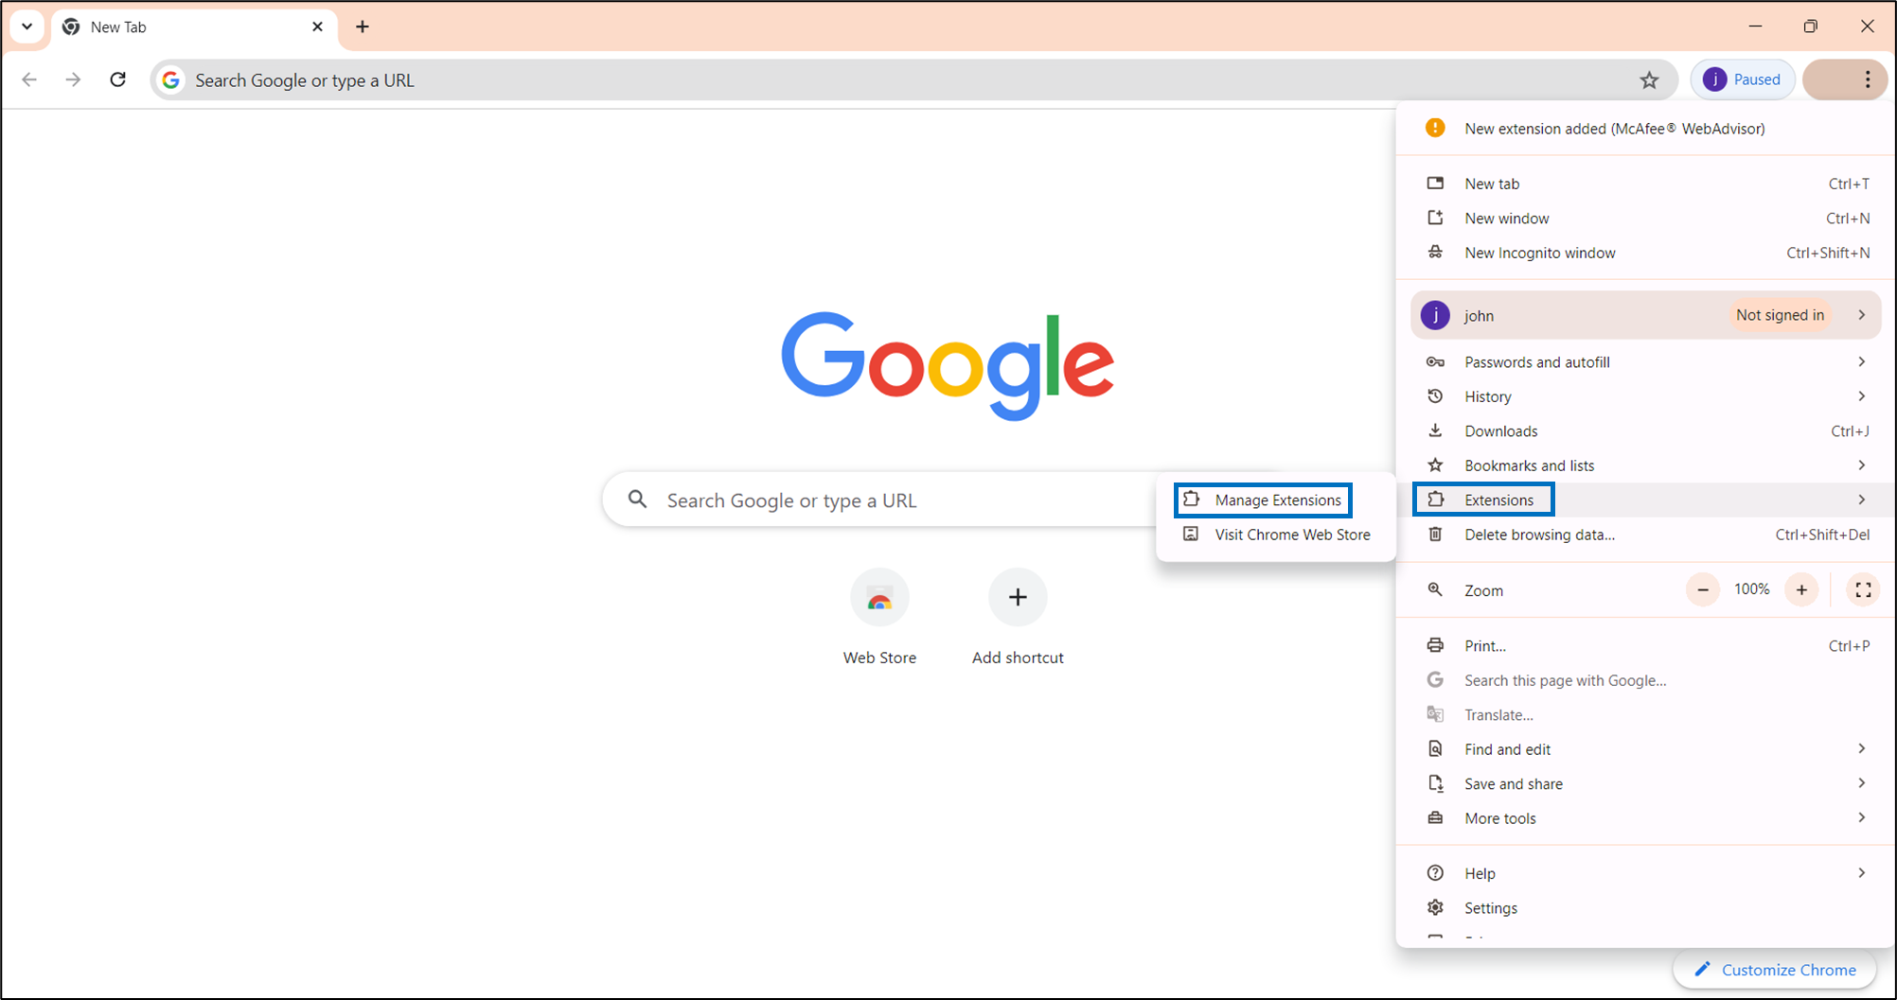The width and height of the screenshot is (1897, 1000).
Task: Click Translate in the menu
Action: click(x=1645, y=715)
